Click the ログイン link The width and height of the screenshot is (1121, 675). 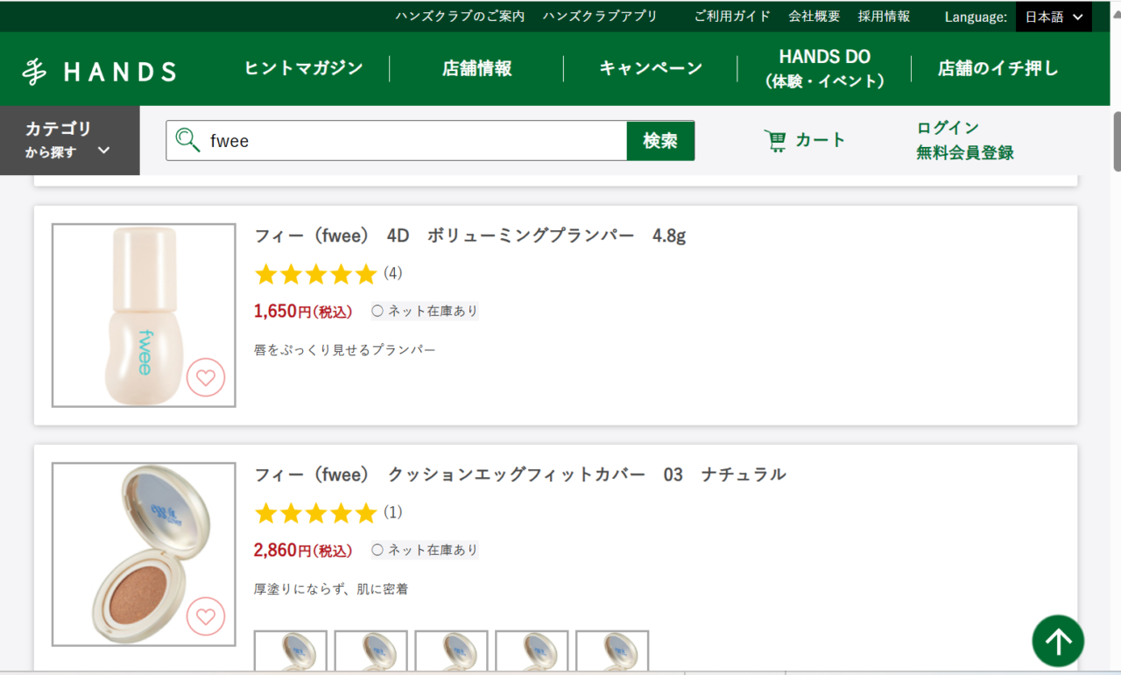pyautogui.click(x=948, y=128)
